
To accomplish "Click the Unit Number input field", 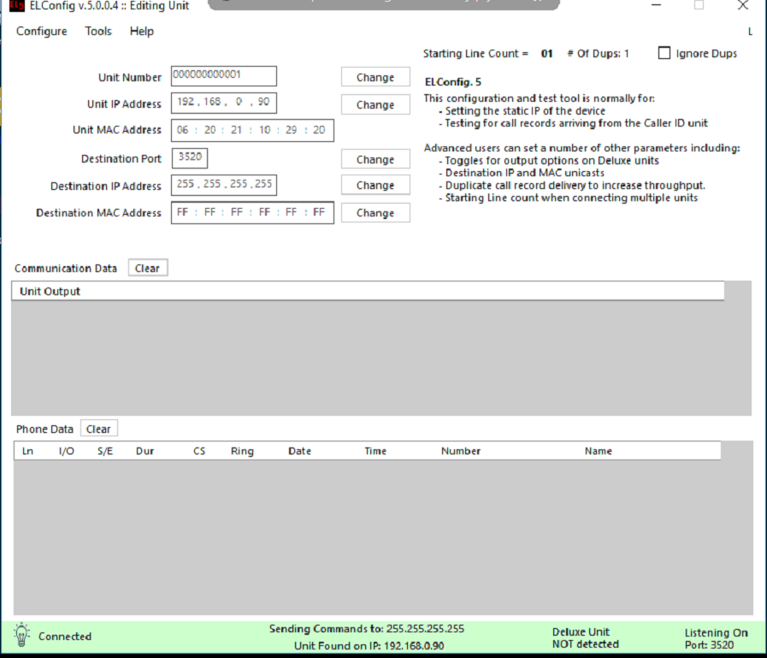I will 223,76.
